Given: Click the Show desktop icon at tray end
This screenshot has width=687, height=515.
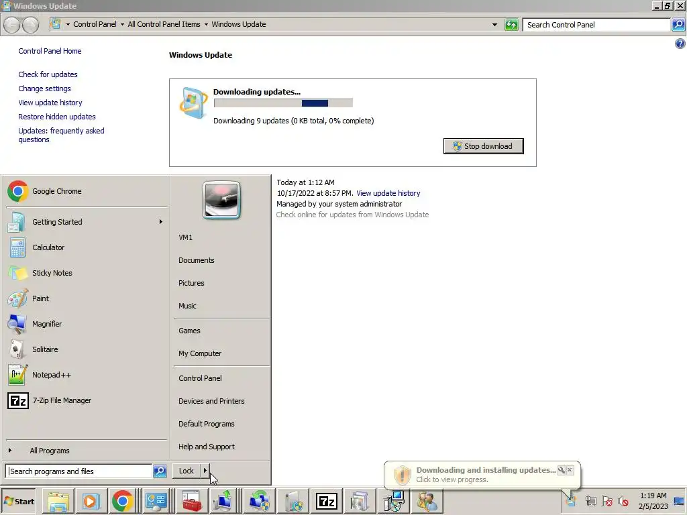Looking at the screenshot, I should coord(680,502).
